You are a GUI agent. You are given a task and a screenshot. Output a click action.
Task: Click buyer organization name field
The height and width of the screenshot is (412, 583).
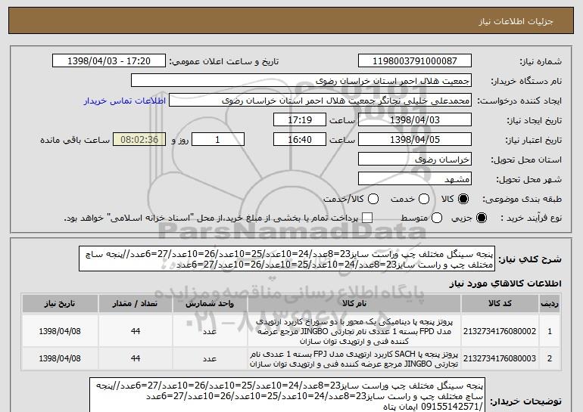coord(301,81)
